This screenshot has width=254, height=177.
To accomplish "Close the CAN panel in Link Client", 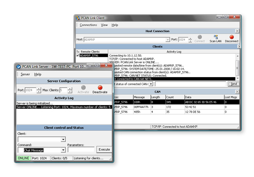I will [237, 91].
